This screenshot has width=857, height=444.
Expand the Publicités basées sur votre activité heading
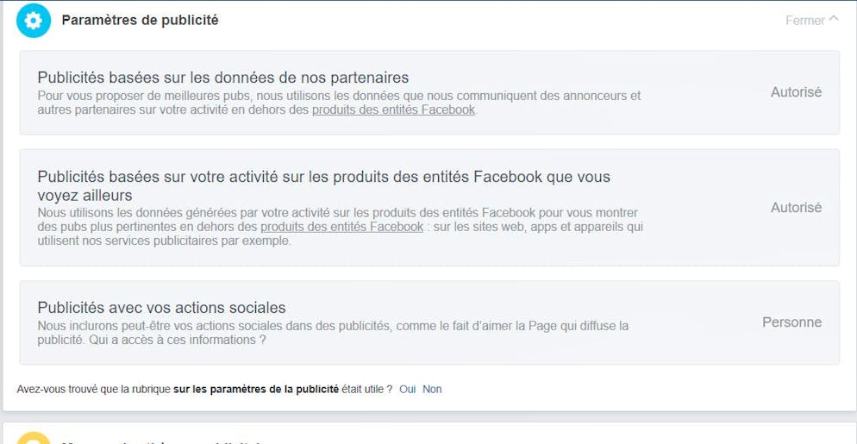[323, 186]
